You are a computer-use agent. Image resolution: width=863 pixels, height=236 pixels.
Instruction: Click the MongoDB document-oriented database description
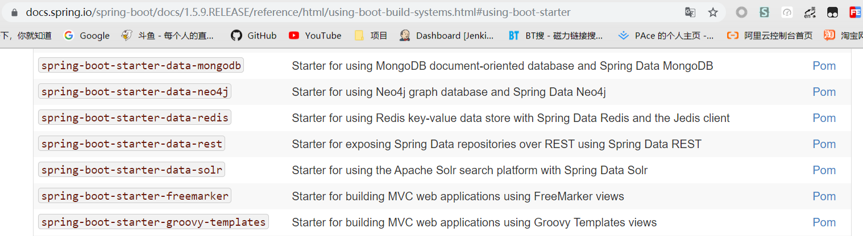click(x=503, y=66)
